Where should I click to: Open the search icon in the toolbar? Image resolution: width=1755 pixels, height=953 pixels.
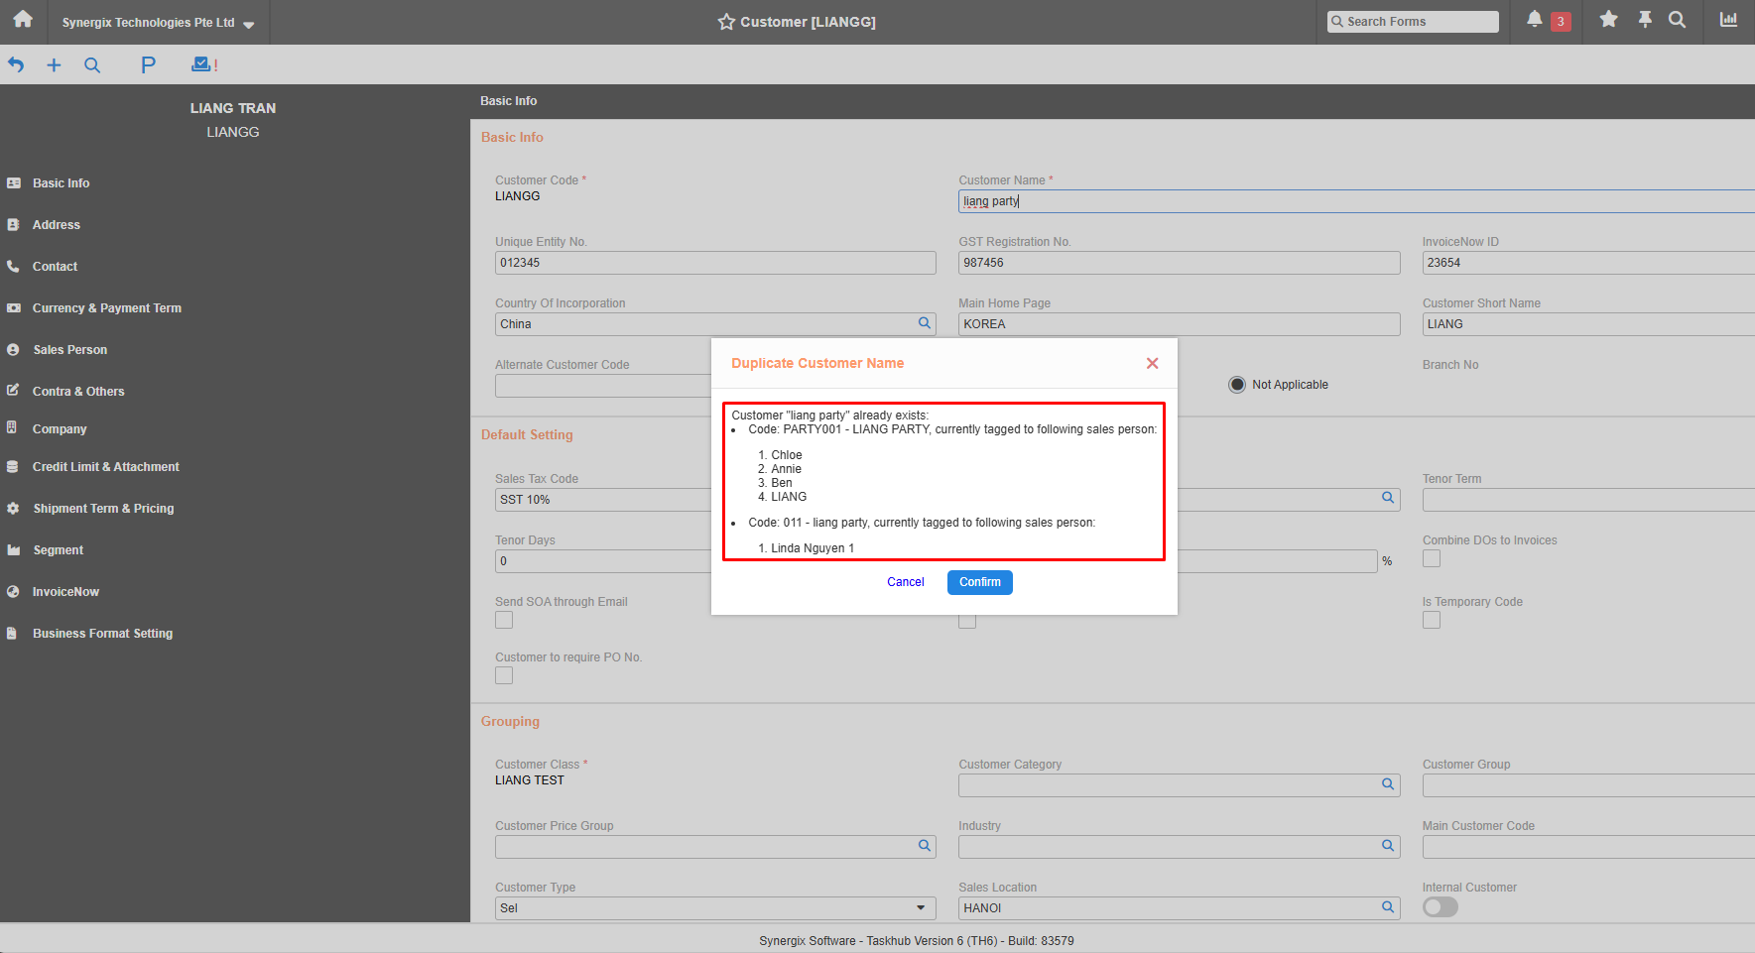92,64
